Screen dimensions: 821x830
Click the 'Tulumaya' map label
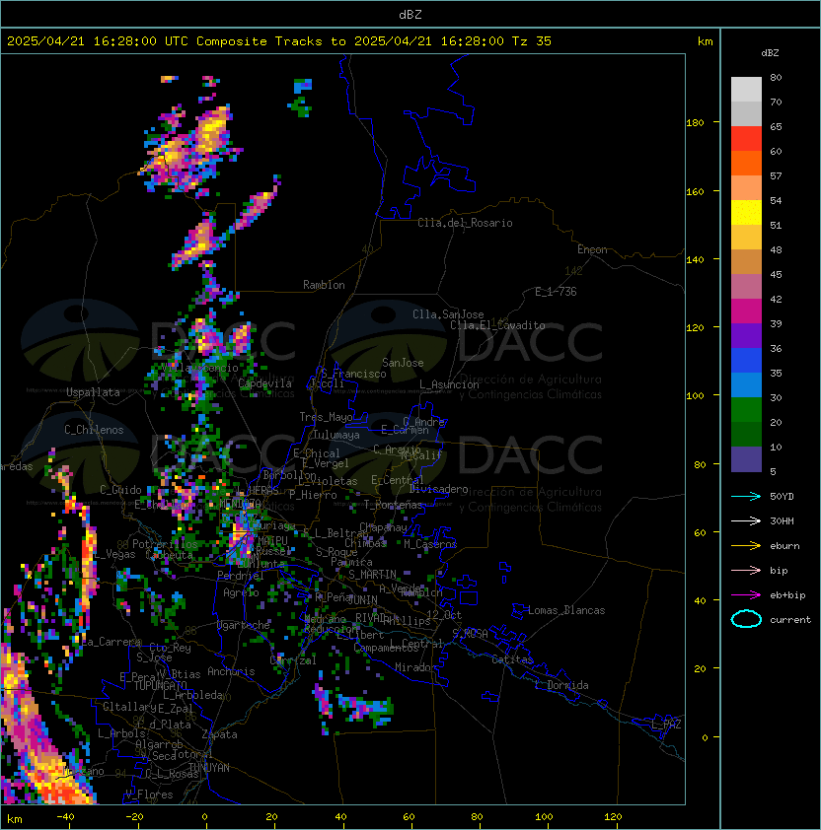coord(336,435)
